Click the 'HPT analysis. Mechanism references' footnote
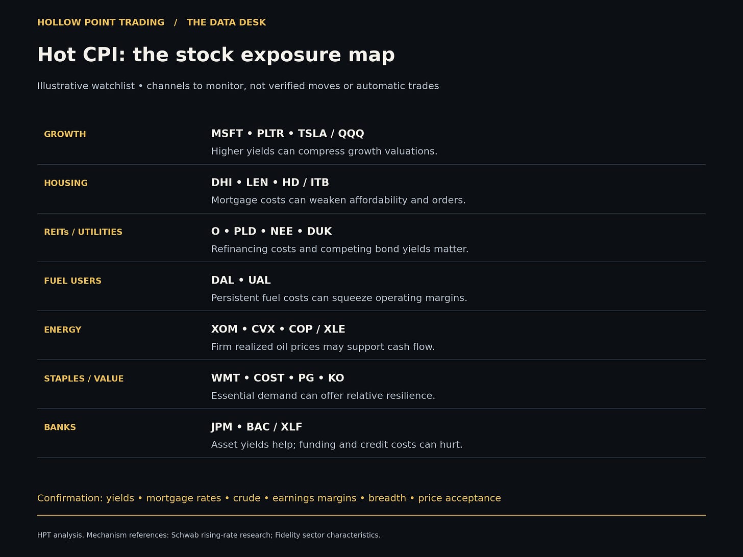 (209, 535)
